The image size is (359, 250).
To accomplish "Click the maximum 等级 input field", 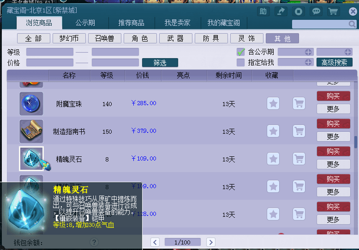I will (115, 52).
